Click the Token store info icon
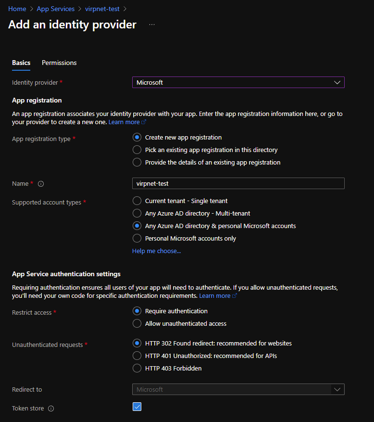The image size is (374, 422). 51,409
